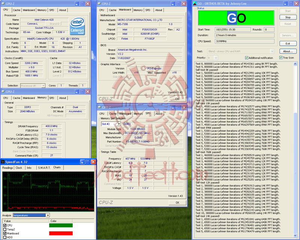This screenshot has width=300, height=240.
Task: Uncheck the CPU temperature checkbox in SpeedFan
Action: pos(5,225)
